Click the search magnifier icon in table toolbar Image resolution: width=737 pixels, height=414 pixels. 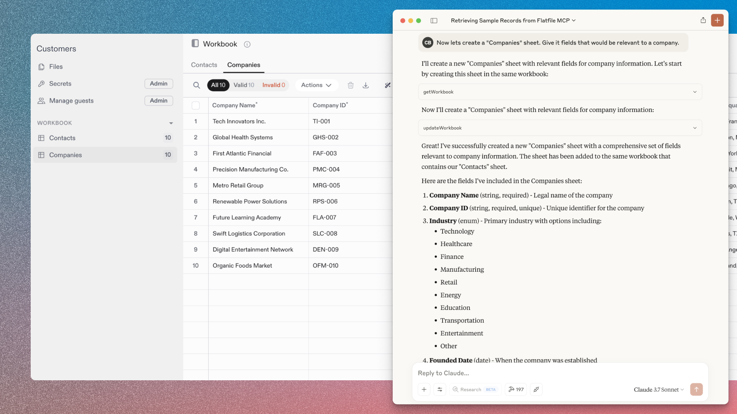pyautogui.click(x=197, y=85)
